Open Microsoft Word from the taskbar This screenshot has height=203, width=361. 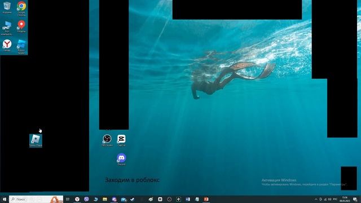(188, 199)
